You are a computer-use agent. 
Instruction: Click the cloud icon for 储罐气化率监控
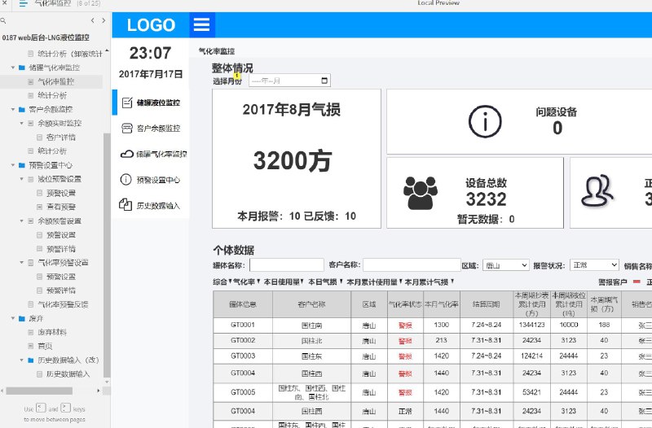point(127,154)
